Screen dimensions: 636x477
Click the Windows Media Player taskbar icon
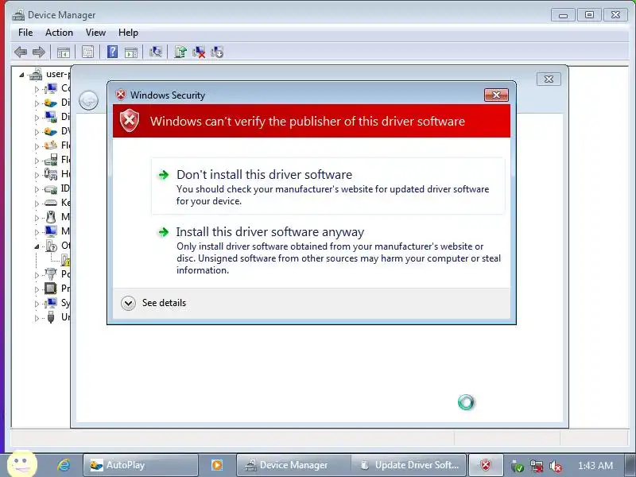coord(217,465)
